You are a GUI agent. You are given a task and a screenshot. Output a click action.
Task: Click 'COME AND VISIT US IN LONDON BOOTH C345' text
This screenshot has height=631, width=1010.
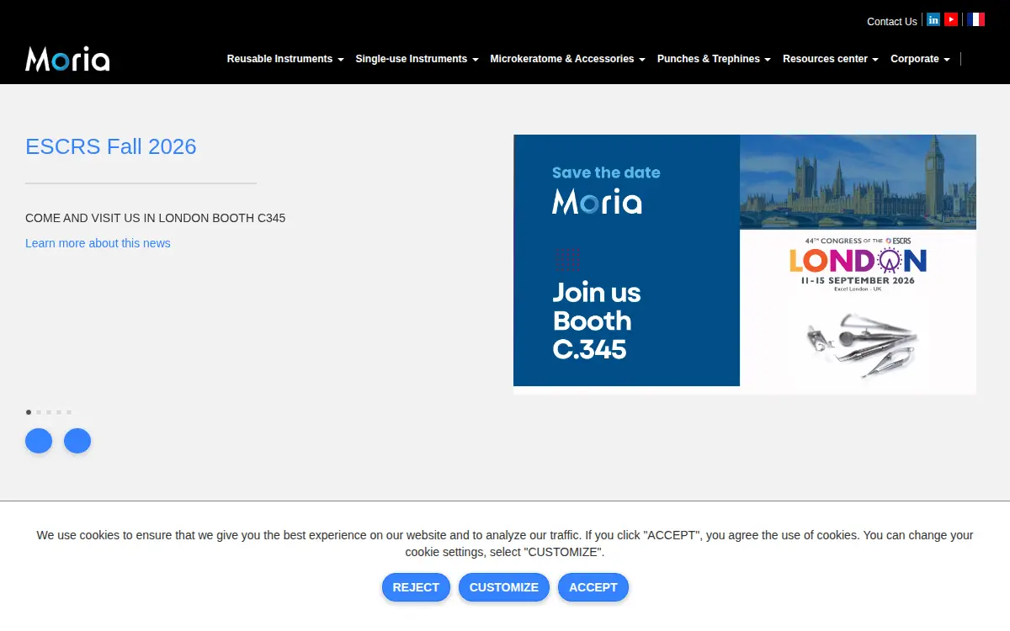[x=156, y=218]
